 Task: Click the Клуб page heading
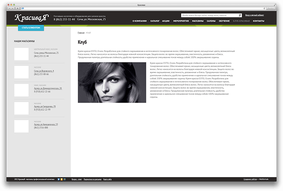(x=82, y=42)
